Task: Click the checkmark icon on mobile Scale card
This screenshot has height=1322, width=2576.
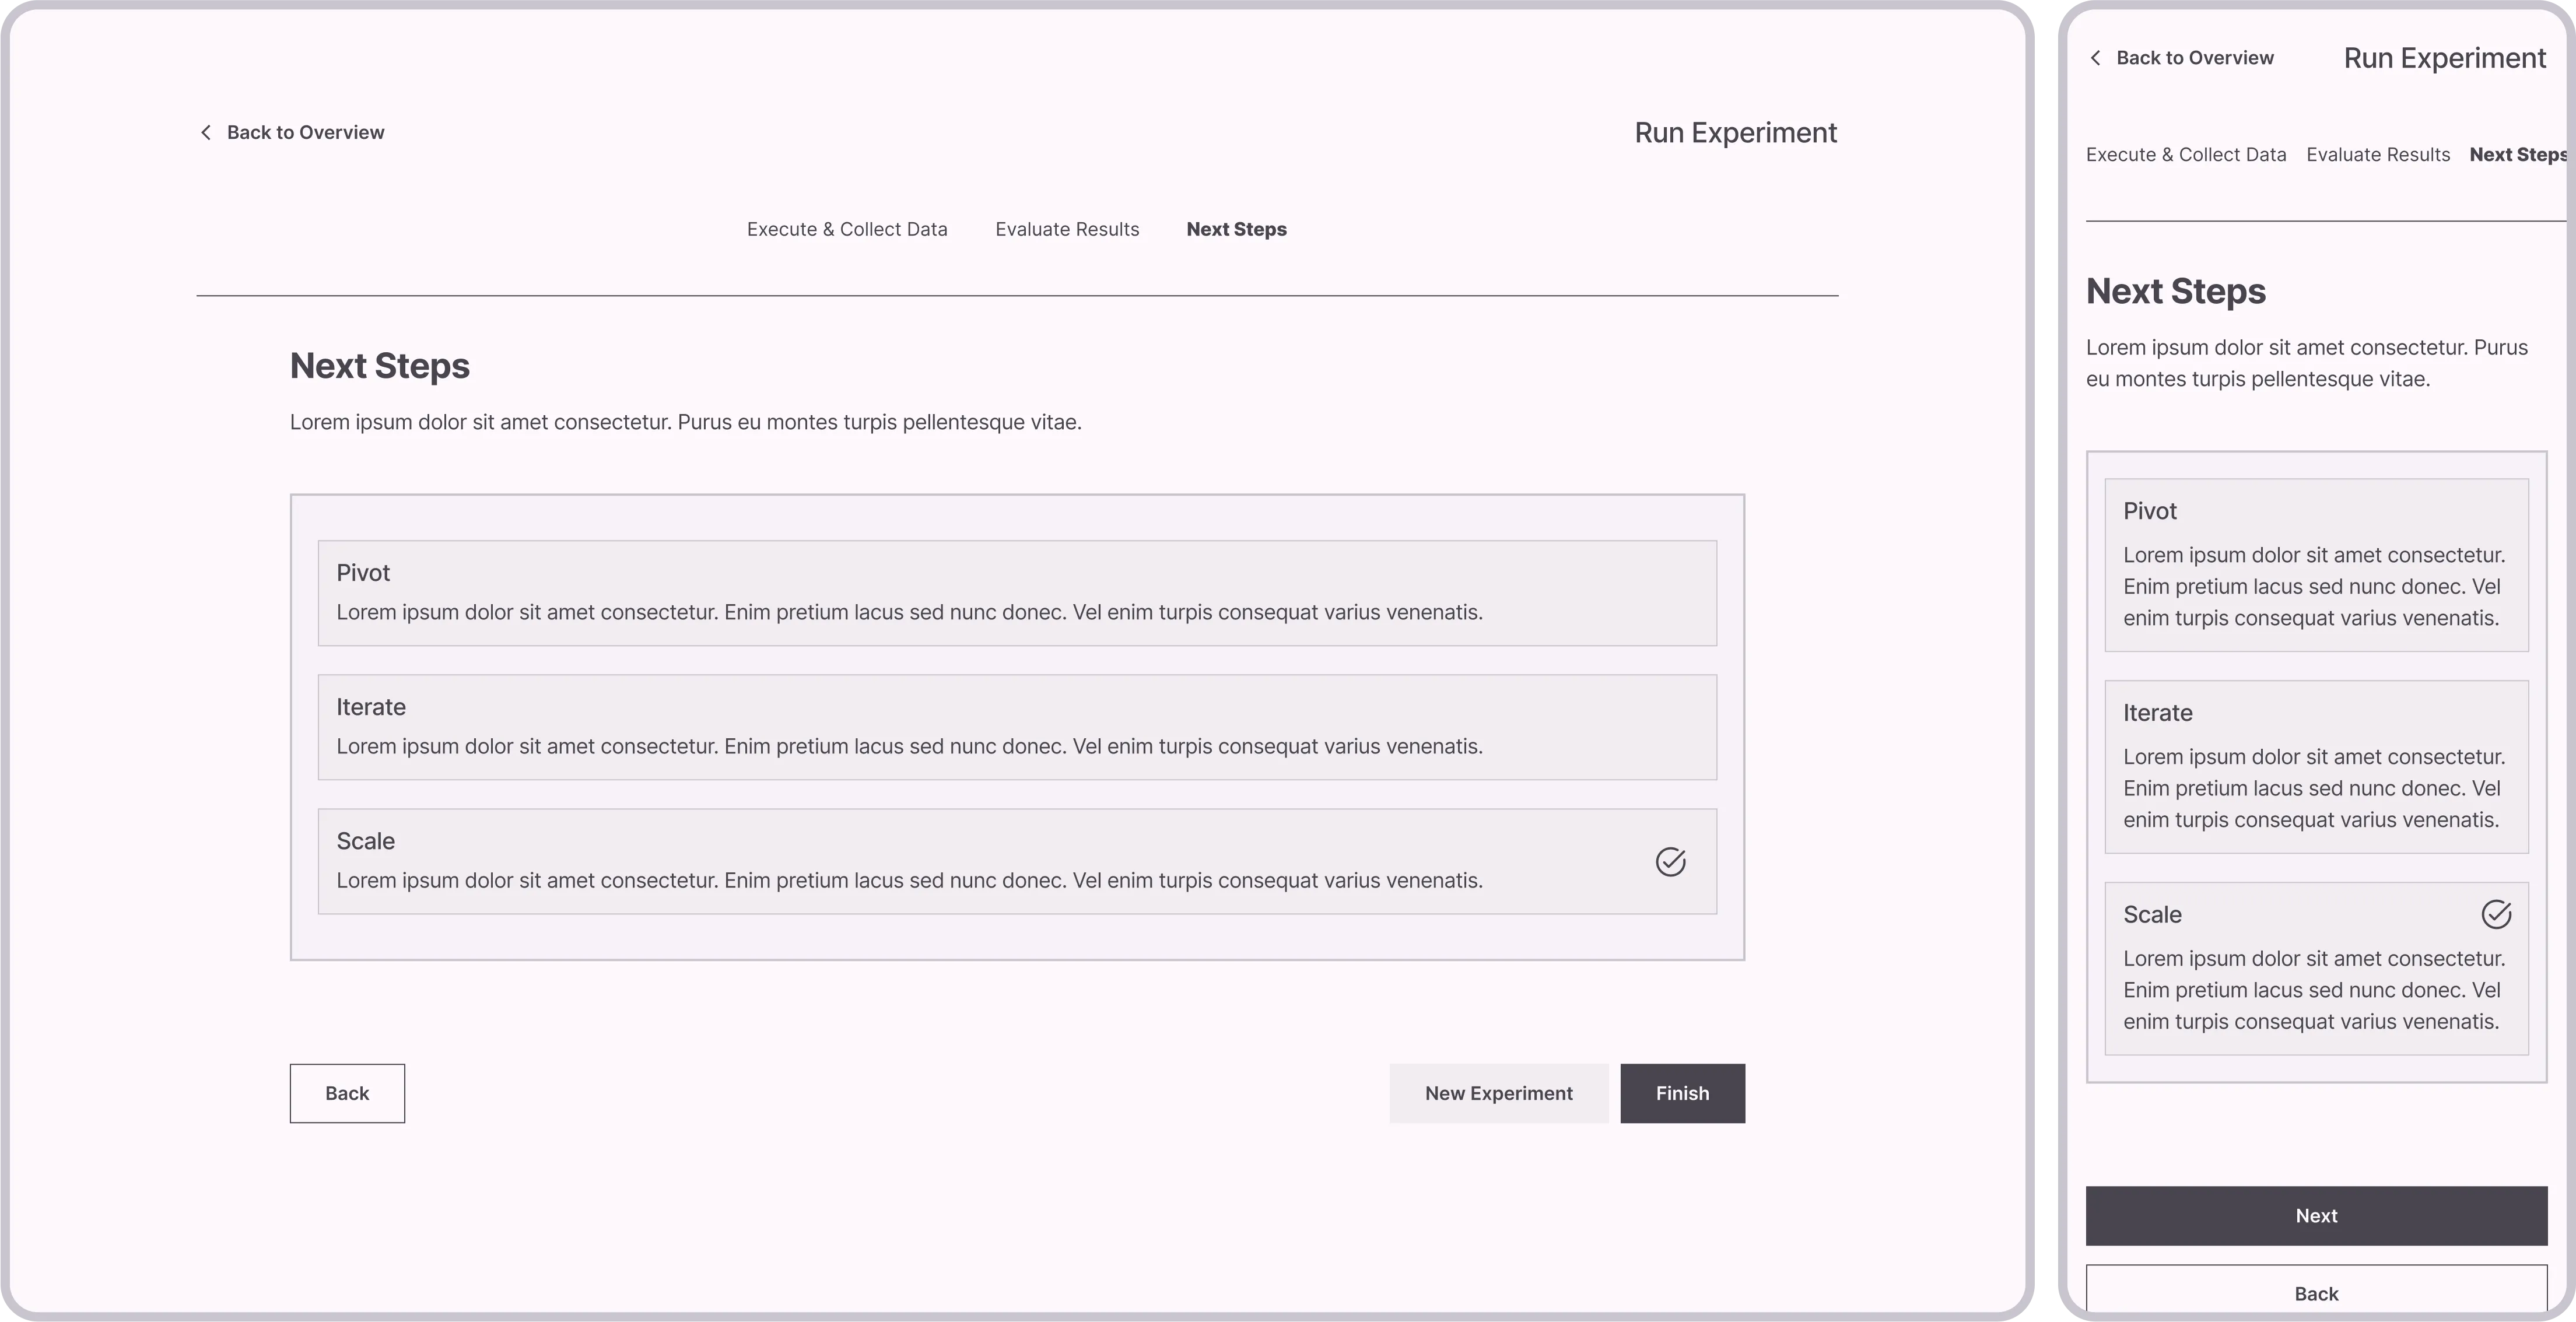Action: point(2497,913)
